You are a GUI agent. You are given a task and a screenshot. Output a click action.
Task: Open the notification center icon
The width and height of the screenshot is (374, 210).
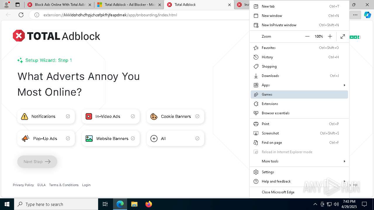click(x=364, y=204)
